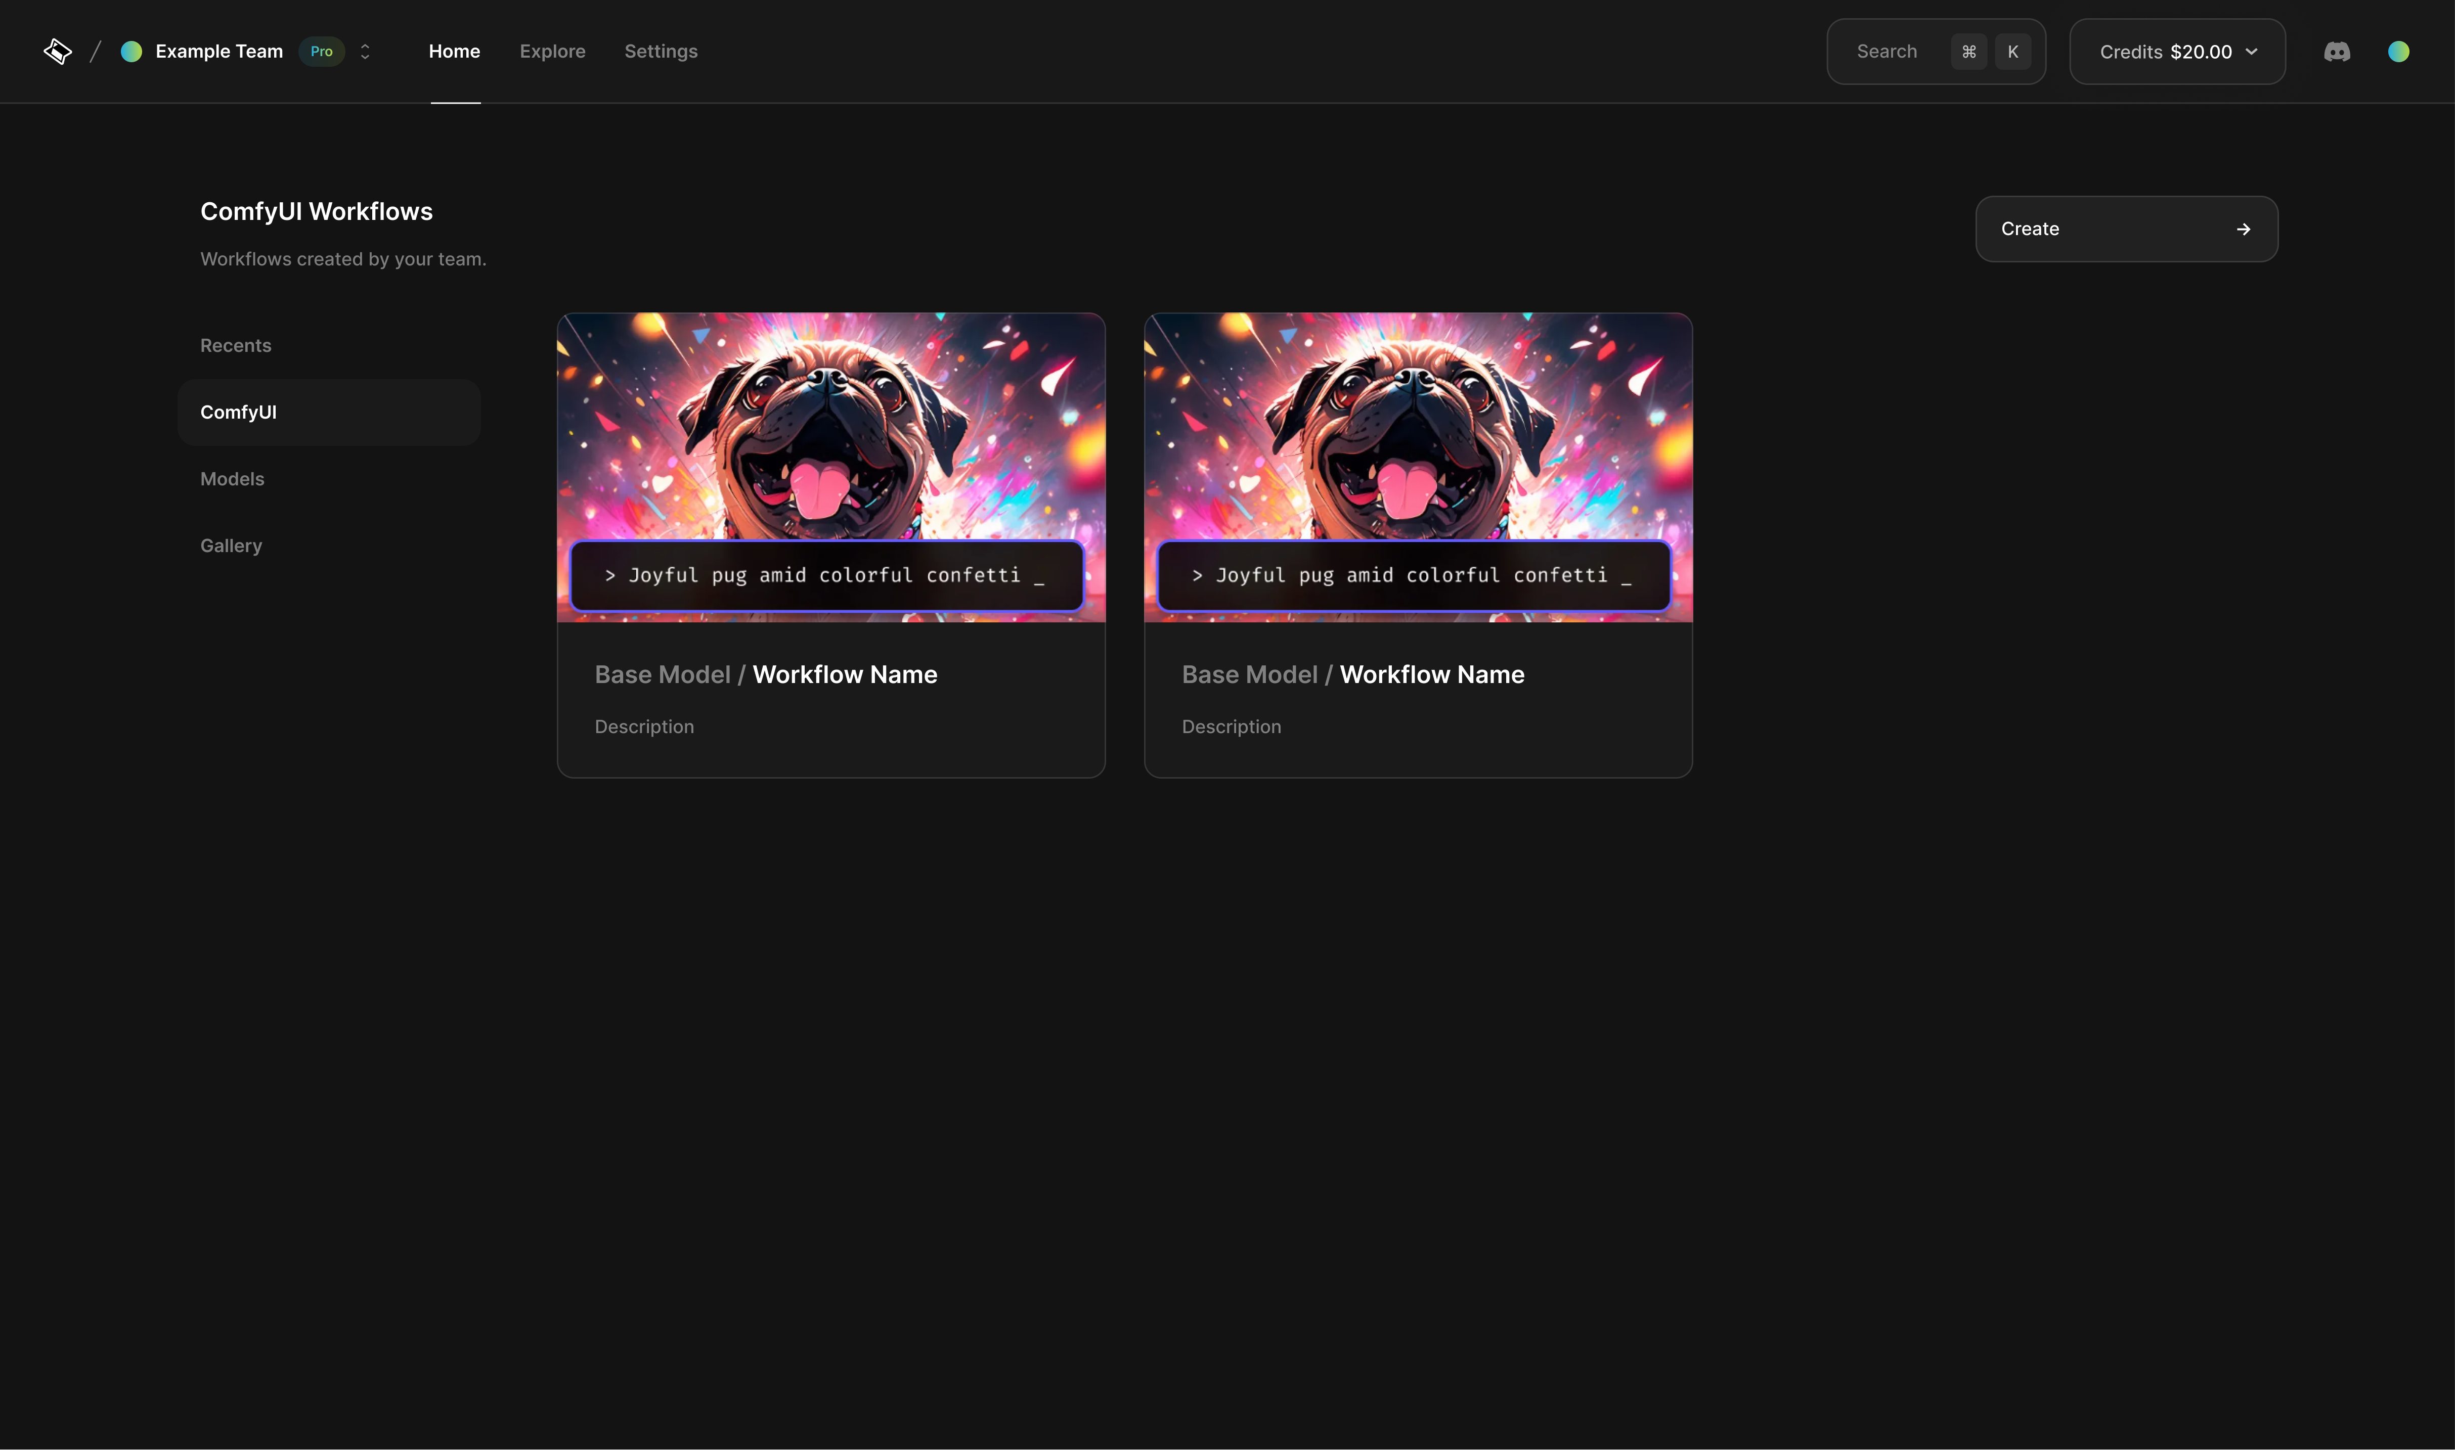Open the Credits $20.00 dropdown

coord(2177,52)
